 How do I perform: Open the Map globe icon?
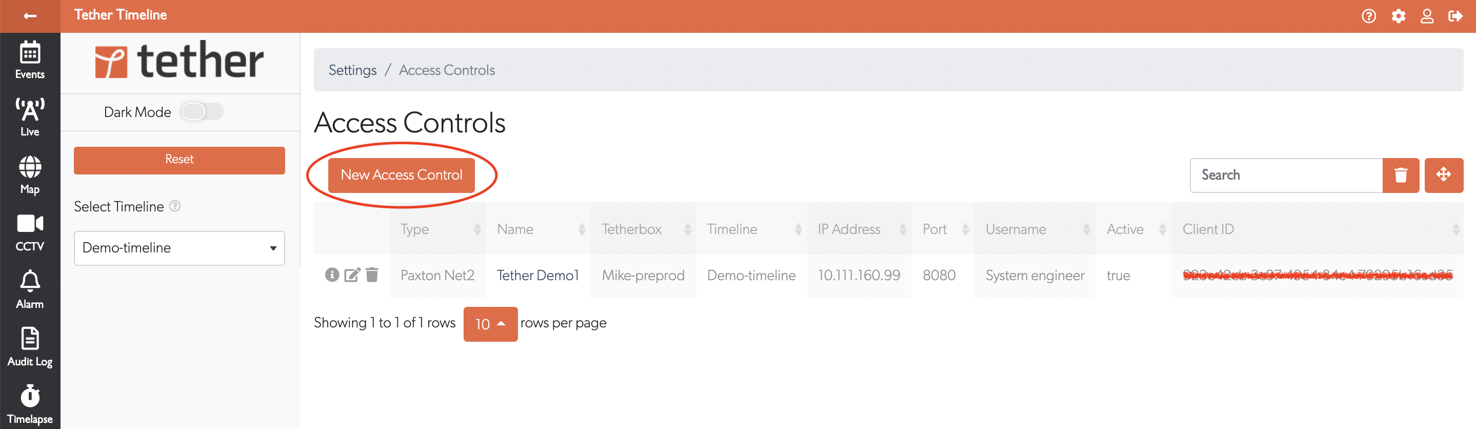tap(30, 174)
